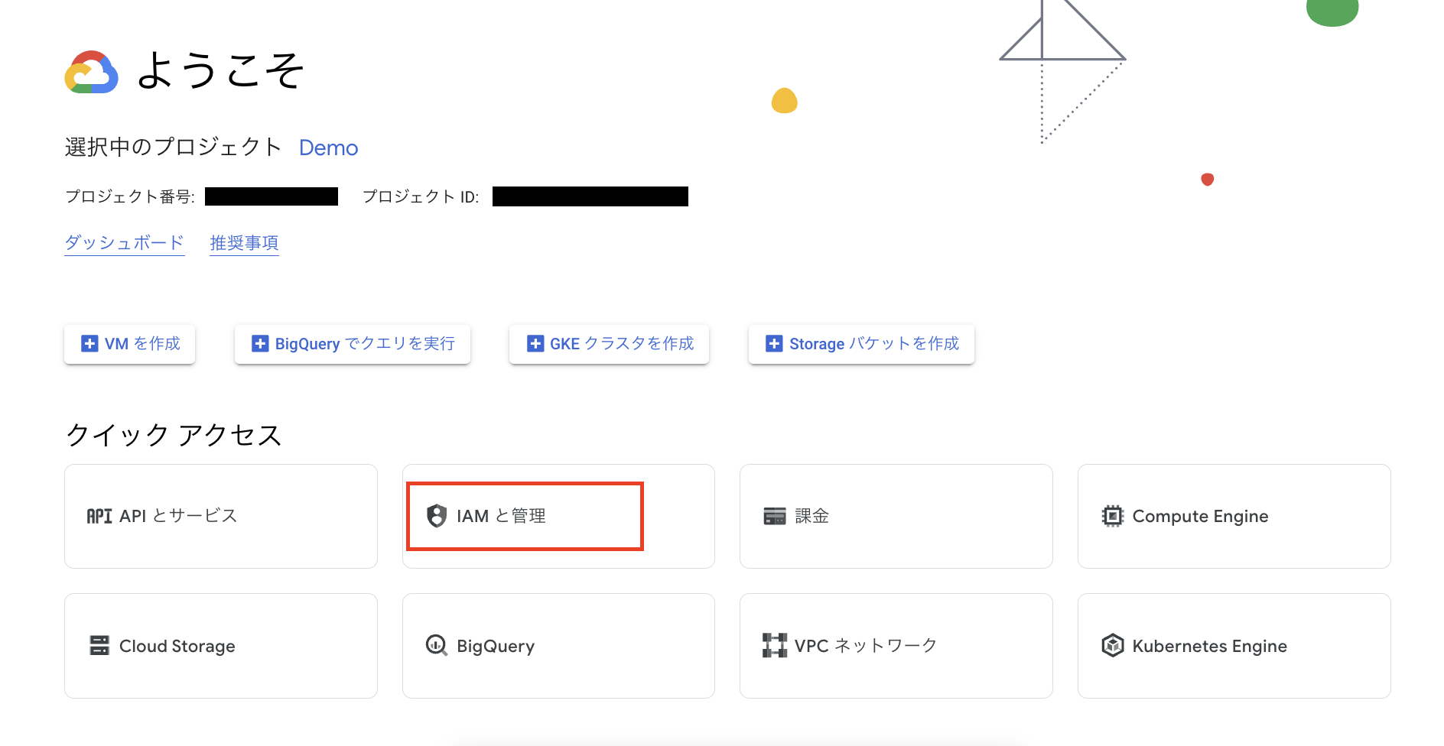Open the VPC ネットワーク icon
The image size is (1444, 746).
pos(775,645)
